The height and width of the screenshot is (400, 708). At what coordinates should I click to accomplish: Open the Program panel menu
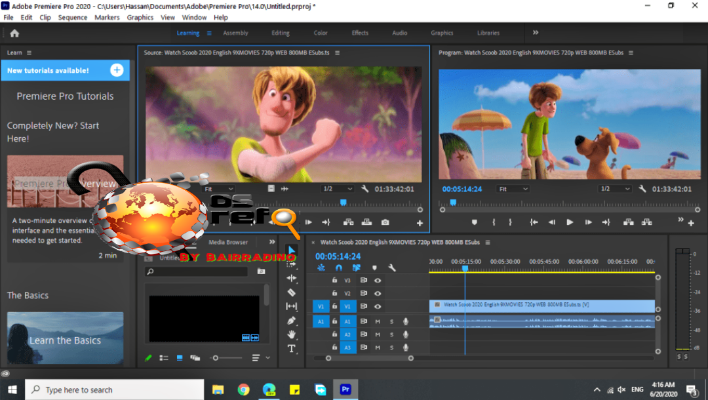[631, 53]
